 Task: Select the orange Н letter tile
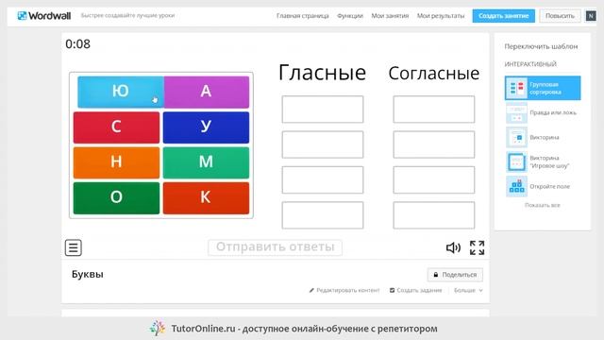(116, 162)
